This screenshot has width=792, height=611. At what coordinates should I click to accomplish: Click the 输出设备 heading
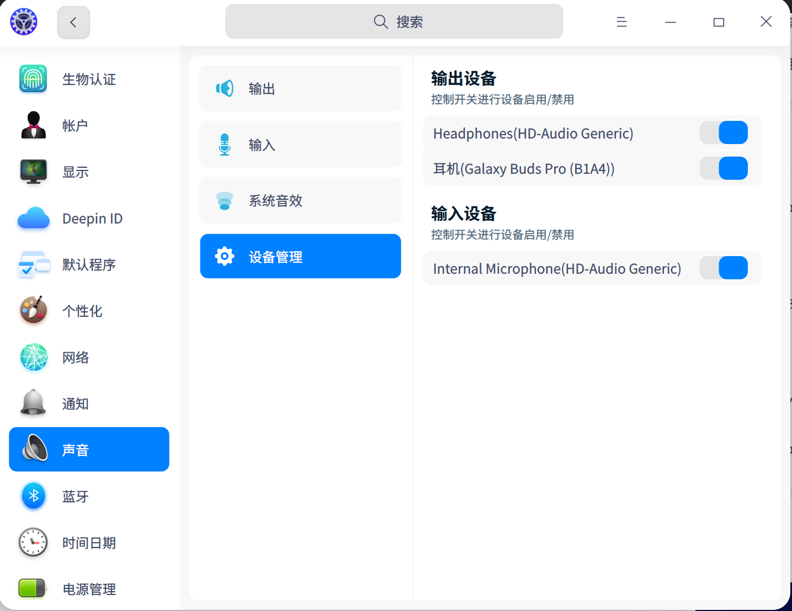click(464, 79)
